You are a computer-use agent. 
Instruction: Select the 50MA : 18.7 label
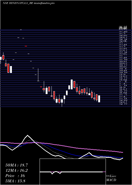point(17,165)
